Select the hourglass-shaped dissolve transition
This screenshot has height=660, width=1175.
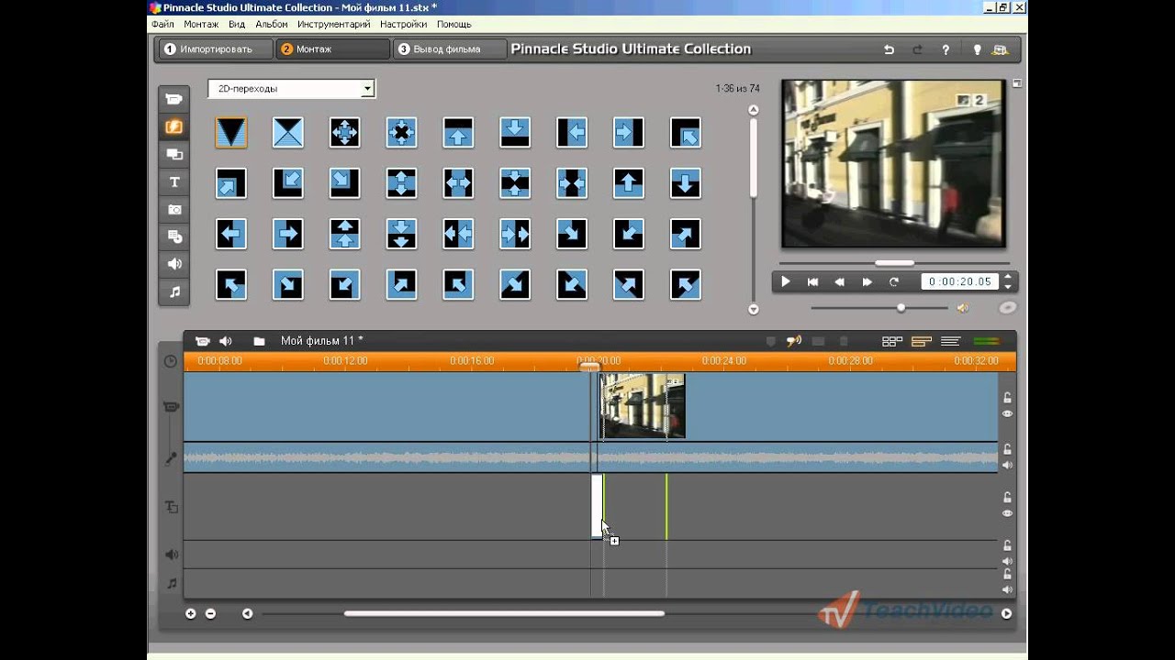coord(288,133)
